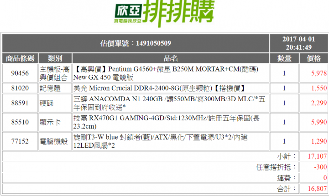
Task: Click the 合計 label
Action: (x=287, y=189)
